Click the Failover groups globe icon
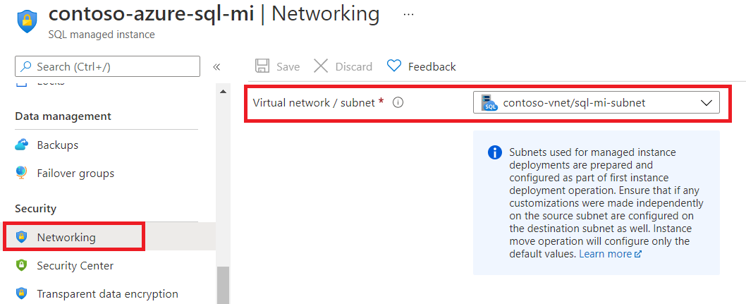The image size is (746, 304). (x=22, y=174)
